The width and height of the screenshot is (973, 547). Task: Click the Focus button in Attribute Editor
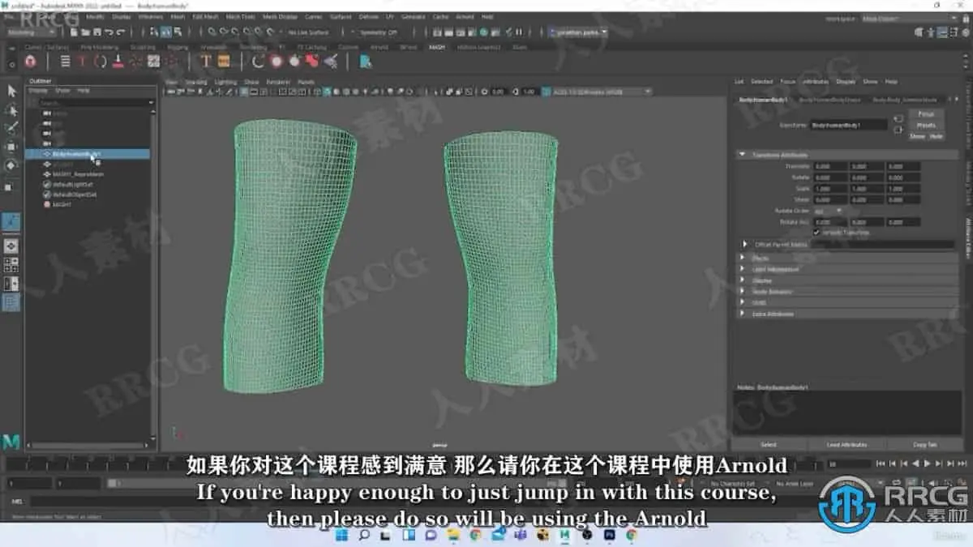926,113
